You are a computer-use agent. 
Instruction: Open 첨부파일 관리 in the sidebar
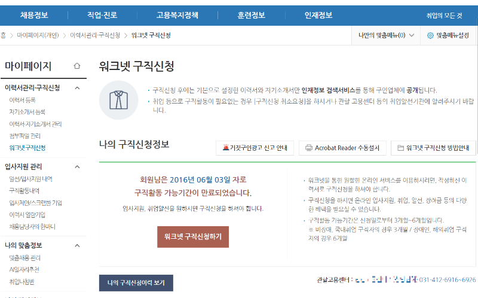click(24, 136)
